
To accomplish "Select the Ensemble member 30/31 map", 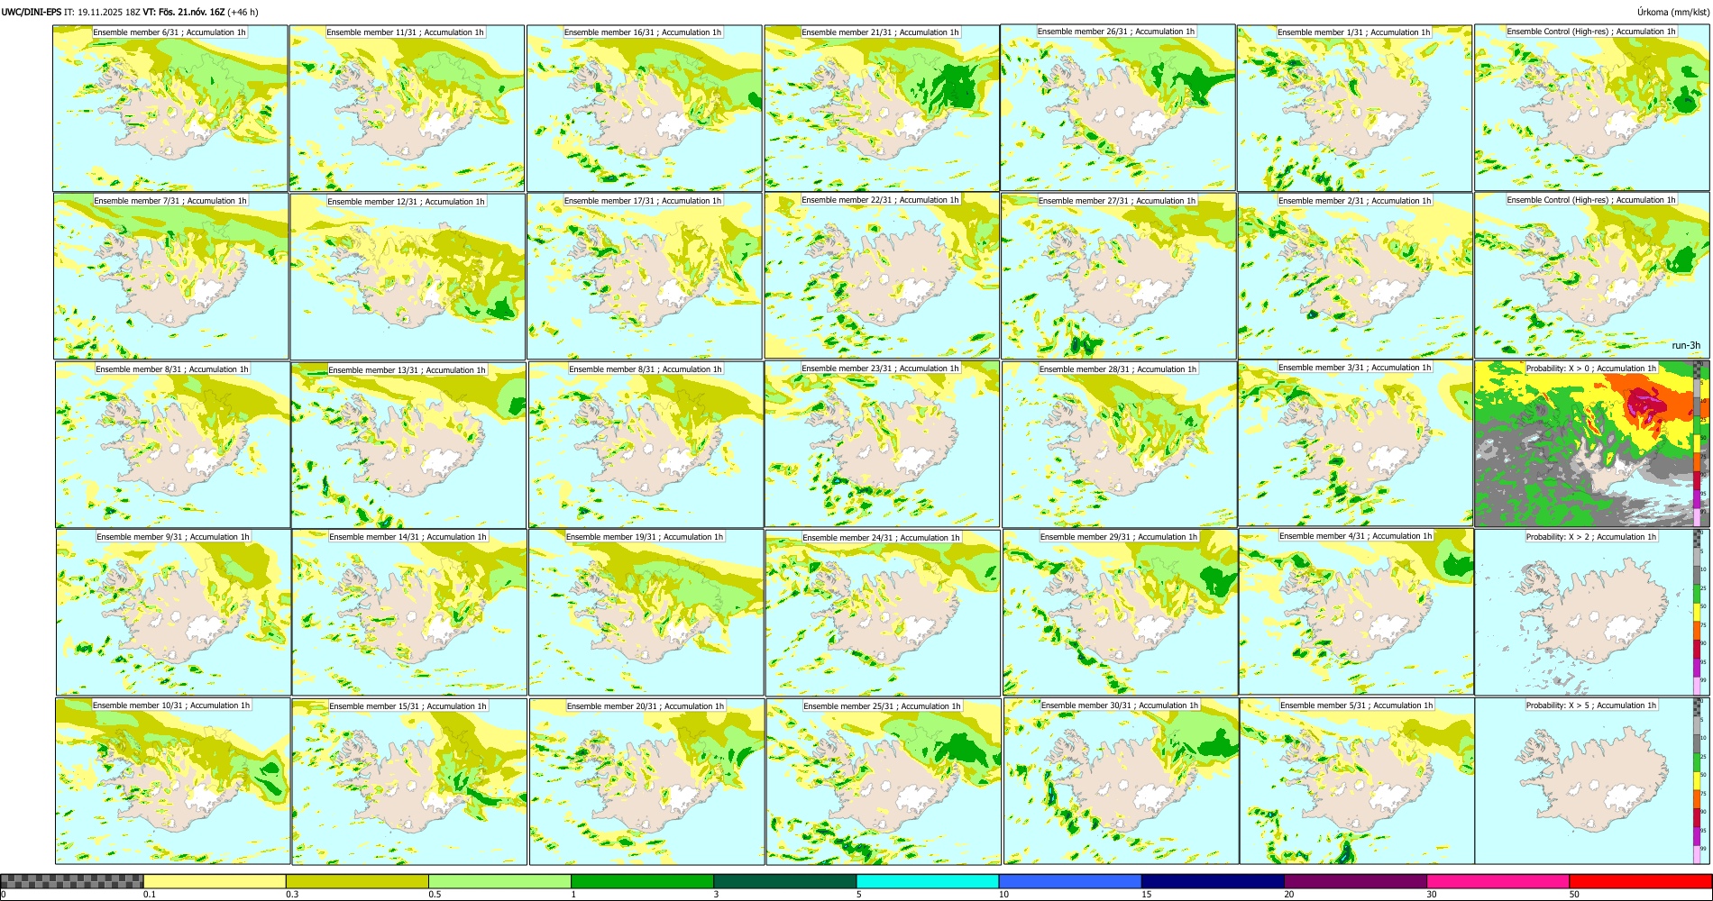I will coord(1121,781).
